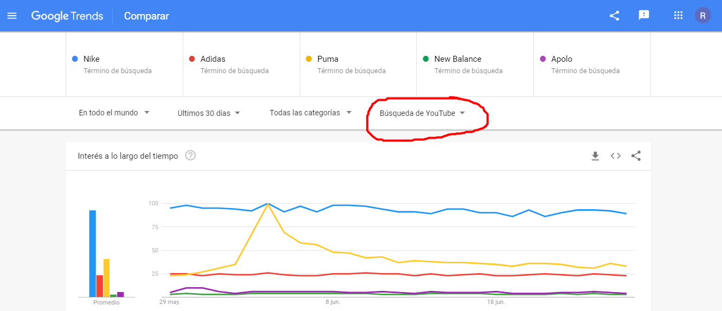Click the blue Nike average bar
Viewport: 722px width, 311px height.
tap(93, 254)
